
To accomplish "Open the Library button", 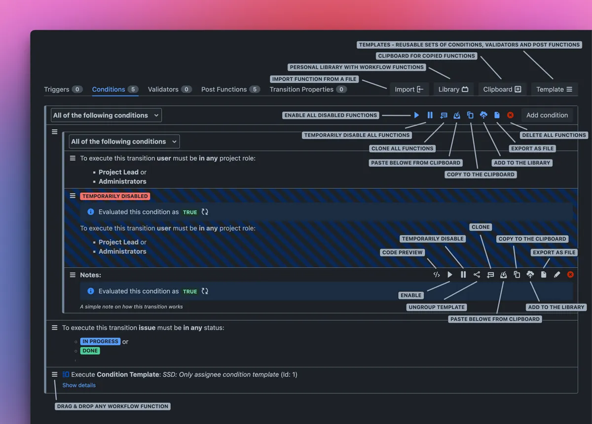I will pos(453,89).
